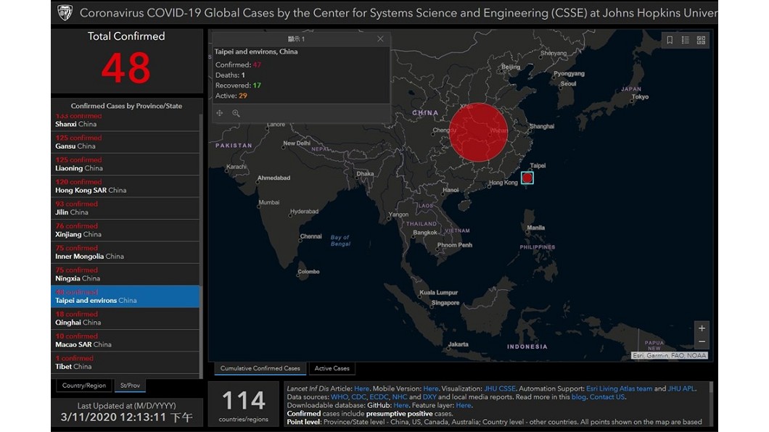Open the map bookmarks icon
This screenshot has height=432, width=769.
(670, 40)
